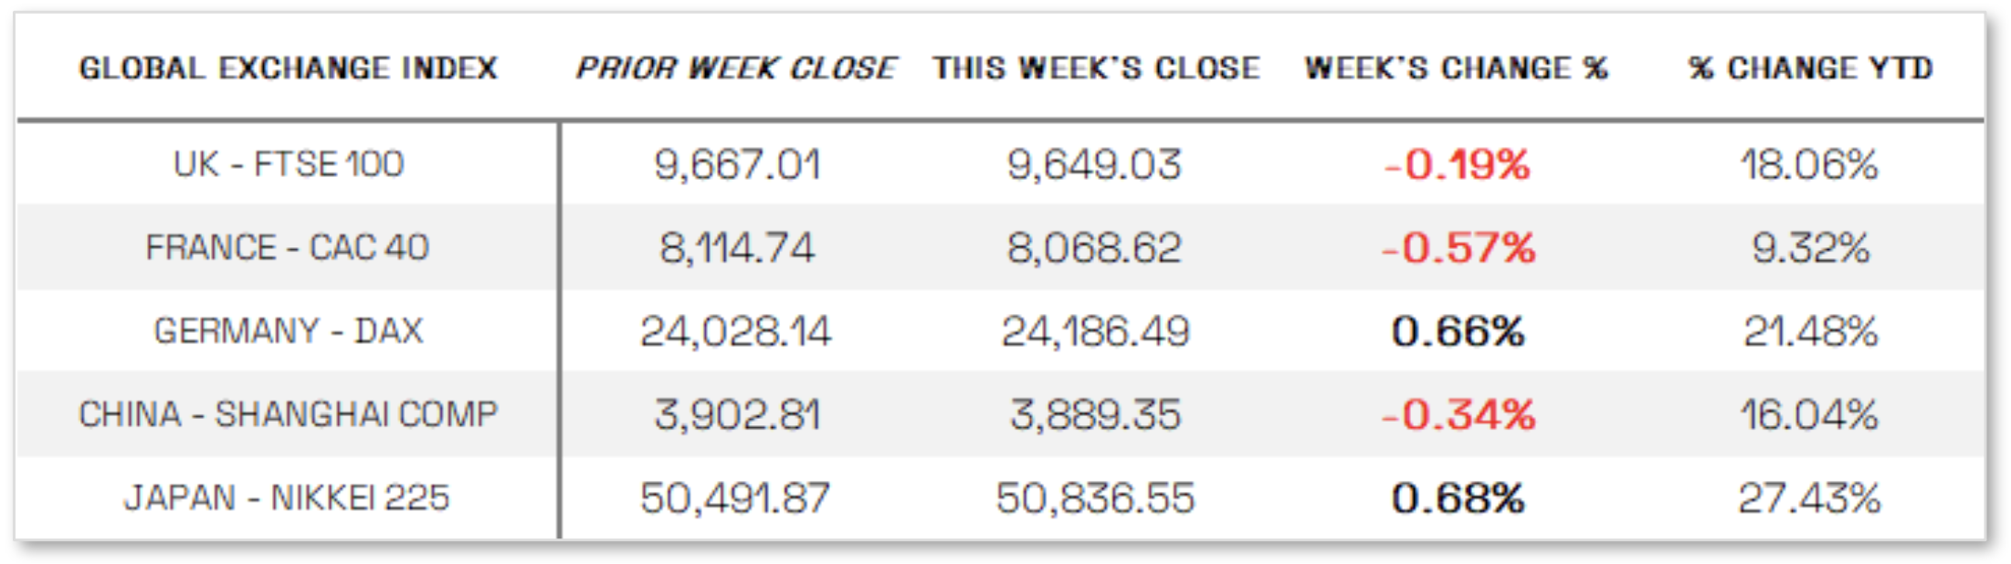Select the UK - FTSE 100 row label

tap(289, 164)
